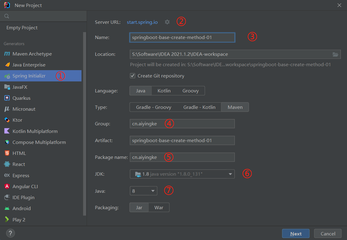This screenshot has width=347, height=240.
Task: Click the Server URL settings gear icon
Action: 167,22
